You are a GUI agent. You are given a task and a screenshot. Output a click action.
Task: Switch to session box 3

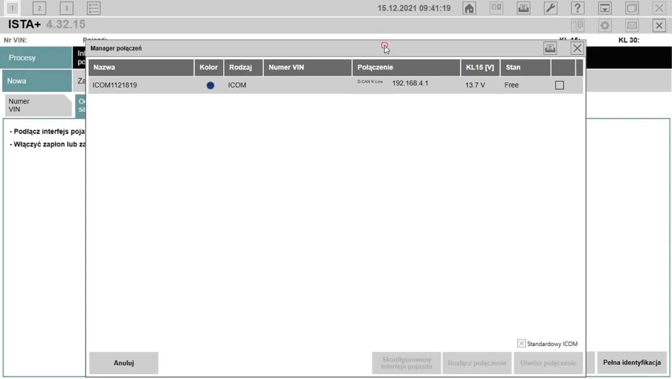[x=66, y=8]
